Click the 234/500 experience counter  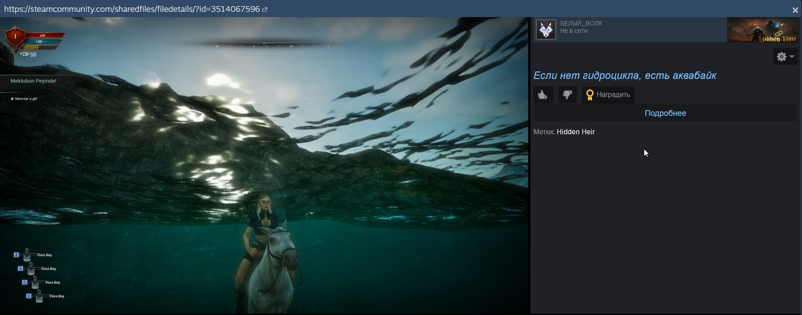(28, 54)
